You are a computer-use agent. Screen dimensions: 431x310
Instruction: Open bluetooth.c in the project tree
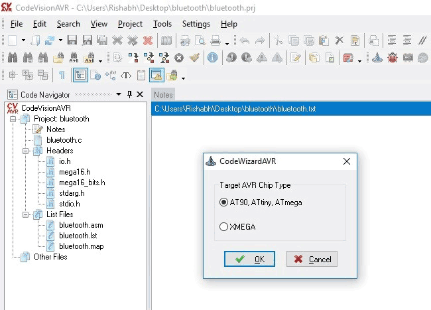(x=64, y=140)
